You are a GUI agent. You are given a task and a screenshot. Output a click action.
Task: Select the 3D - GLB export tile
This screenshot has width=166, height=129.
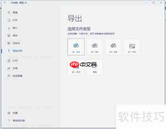76,47
